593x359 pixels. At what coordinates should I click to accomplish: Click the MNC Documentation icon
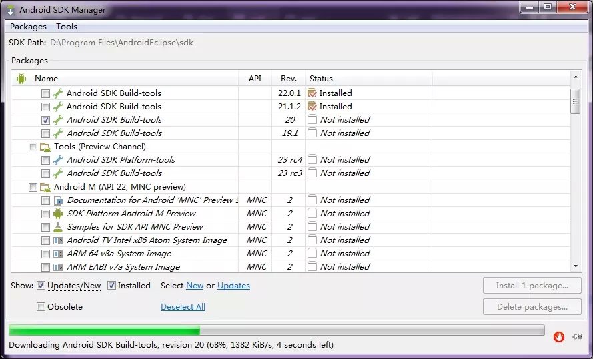[58, 200]
